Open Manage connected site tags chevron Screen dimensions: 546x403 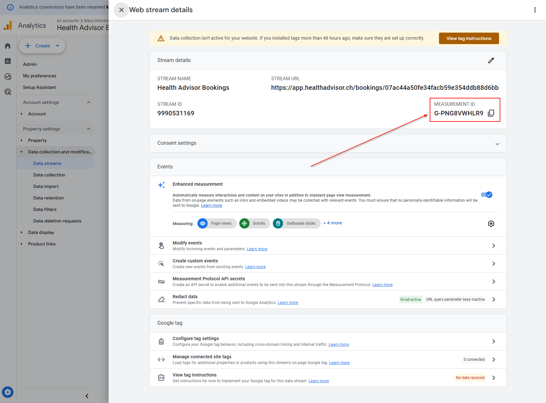pyautogui.click(x=494, y=360)
